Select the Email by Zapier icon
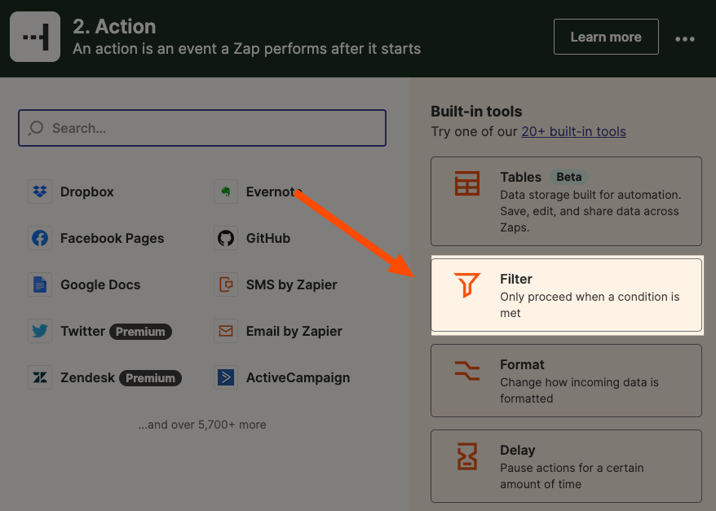 [x=226, y=331]
